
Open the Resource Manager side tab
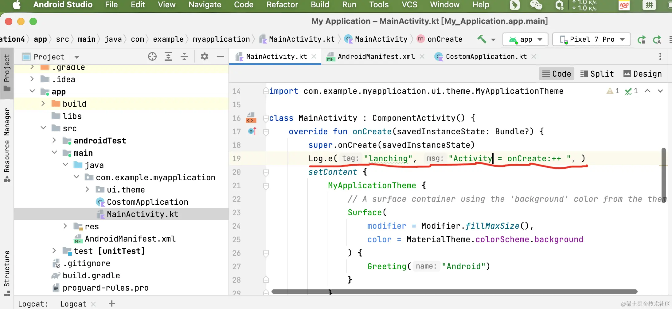pyautogui.click(x=7, y=145)
